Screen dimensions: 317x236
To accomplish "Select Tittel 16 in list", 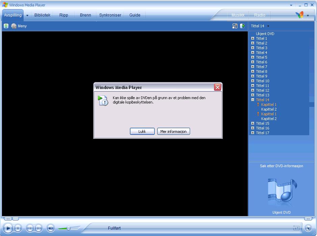I will tap(262, 128).
